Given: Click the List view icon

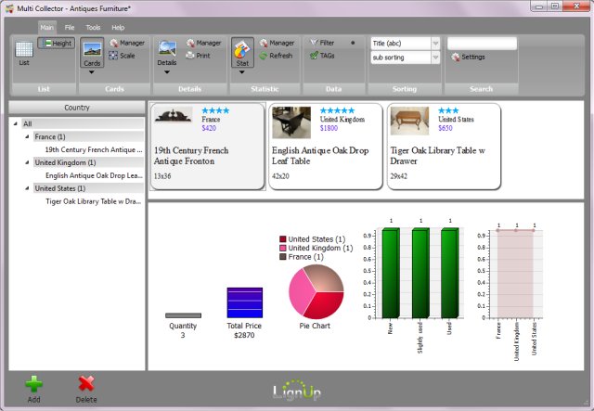Looking at the screenshot, I should pos(24,55).
